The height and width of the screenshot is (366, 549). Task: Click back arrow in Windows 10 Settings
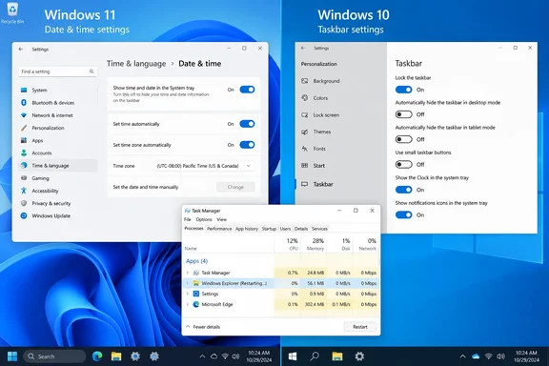coord(303,48)
